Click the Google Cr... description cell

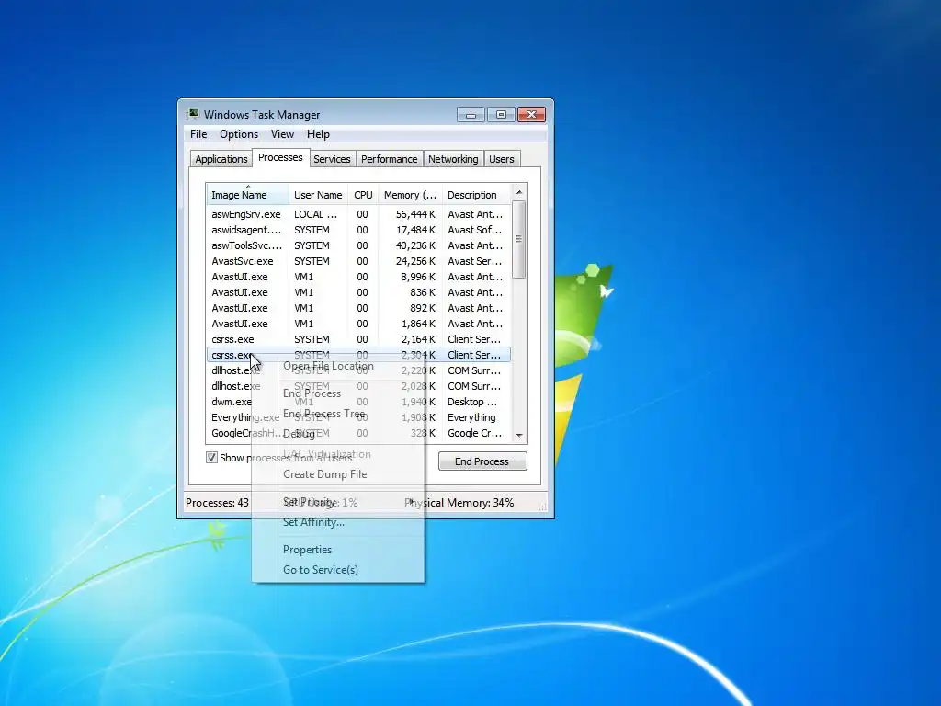click(x=474, y=433)
